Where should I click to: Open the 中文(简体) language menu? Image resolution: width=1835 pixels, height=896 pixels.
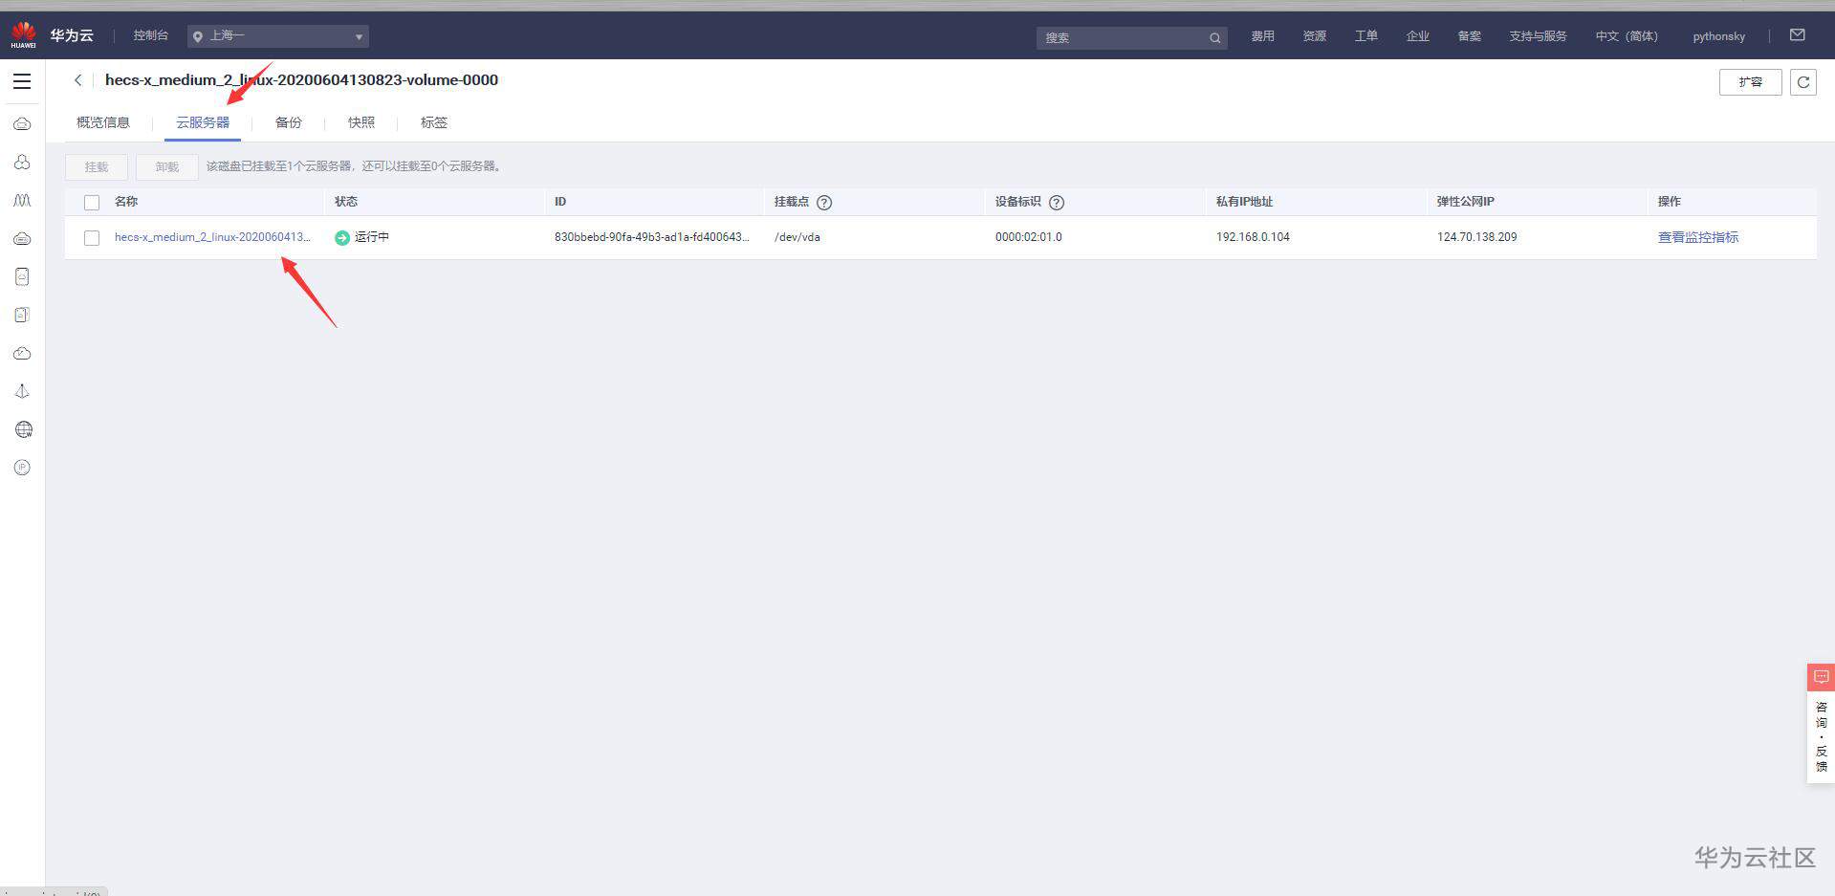[x=1627, y=36]
